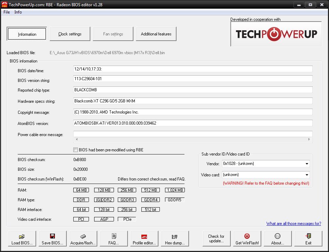Click the TechPowerUp logo banner

(x=276, y=34)
